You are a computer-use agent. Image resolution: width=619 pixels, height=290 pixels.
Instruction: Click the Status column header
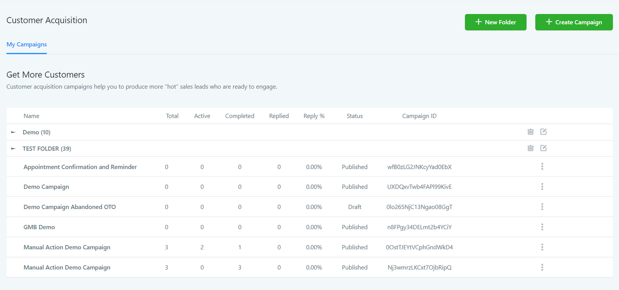coord(354,116)
